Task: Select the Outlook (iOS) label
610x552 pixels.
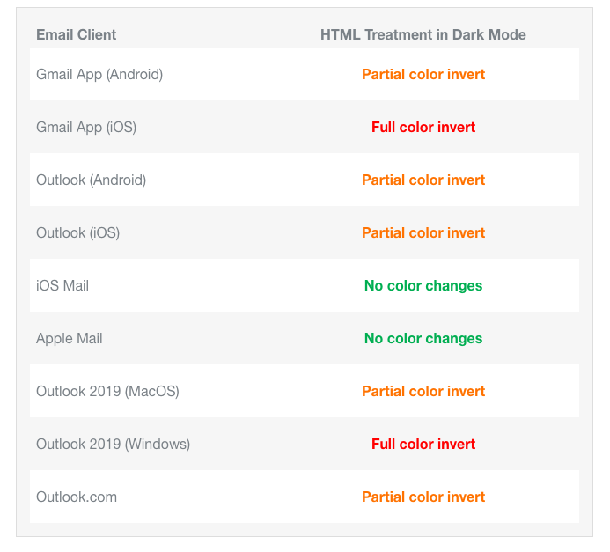Action: coord(77,233)
